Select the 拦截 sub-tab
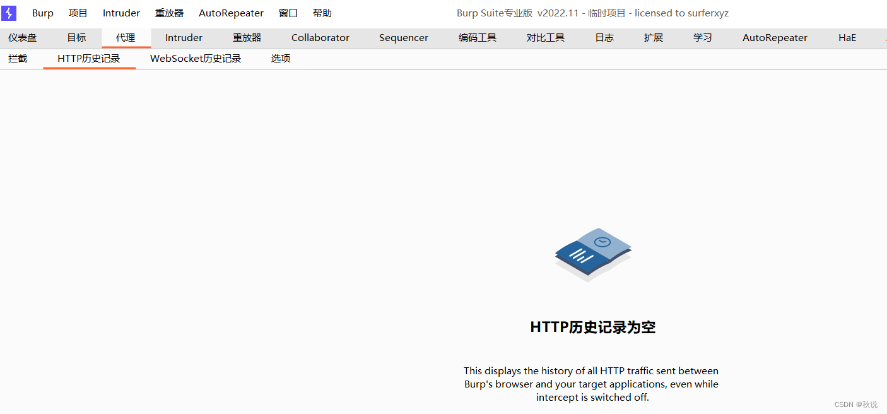887x414 pixels. (x=18, y=59)
